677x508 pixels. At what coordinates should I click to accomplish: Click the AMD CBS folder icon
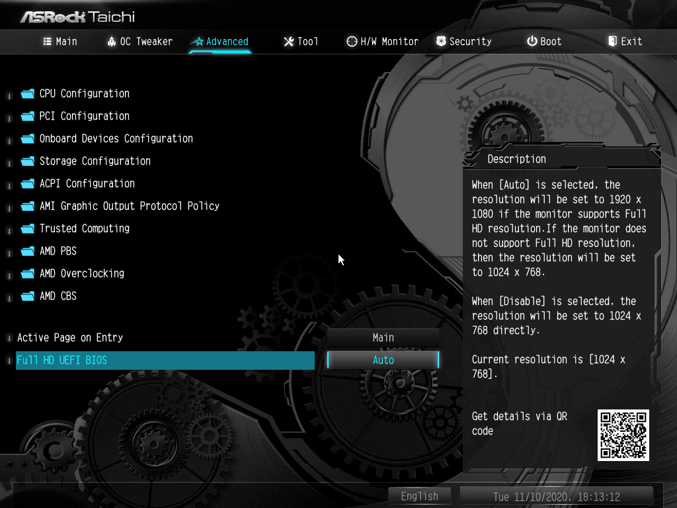tap(28, 296)
